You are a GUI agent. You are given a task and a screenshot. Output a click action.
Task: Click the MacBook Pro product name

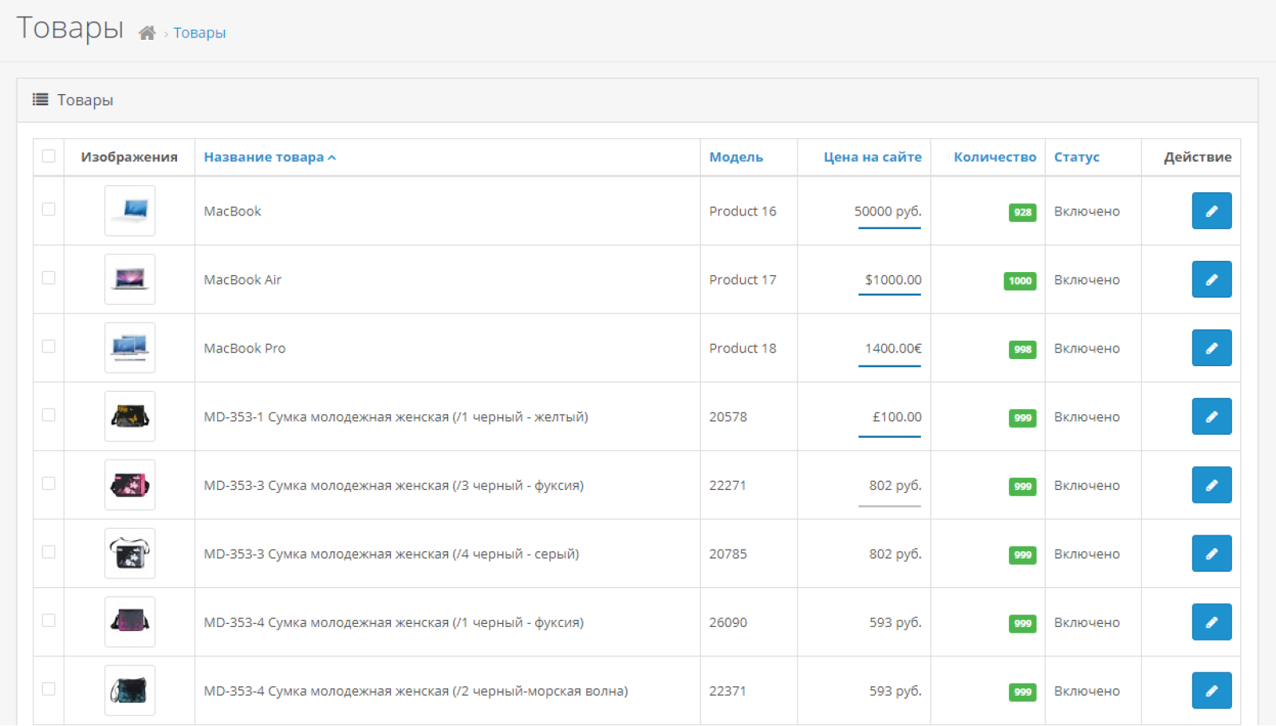click(x=245, y=349)
